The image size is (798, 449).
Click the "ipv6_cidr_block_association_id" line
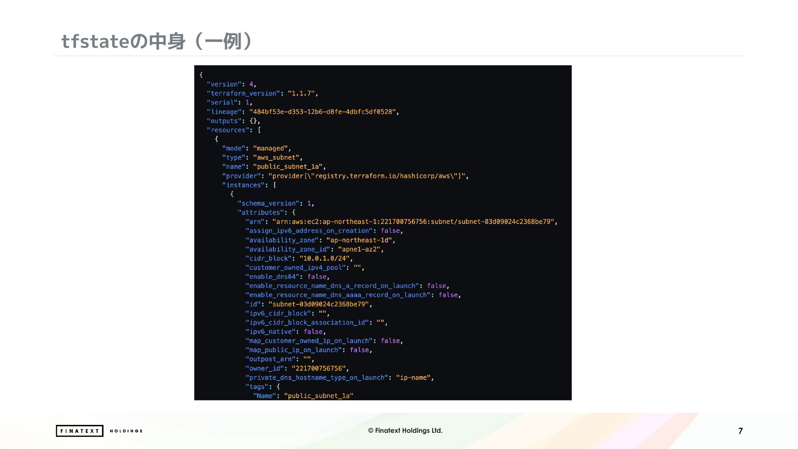pos(316,322)
